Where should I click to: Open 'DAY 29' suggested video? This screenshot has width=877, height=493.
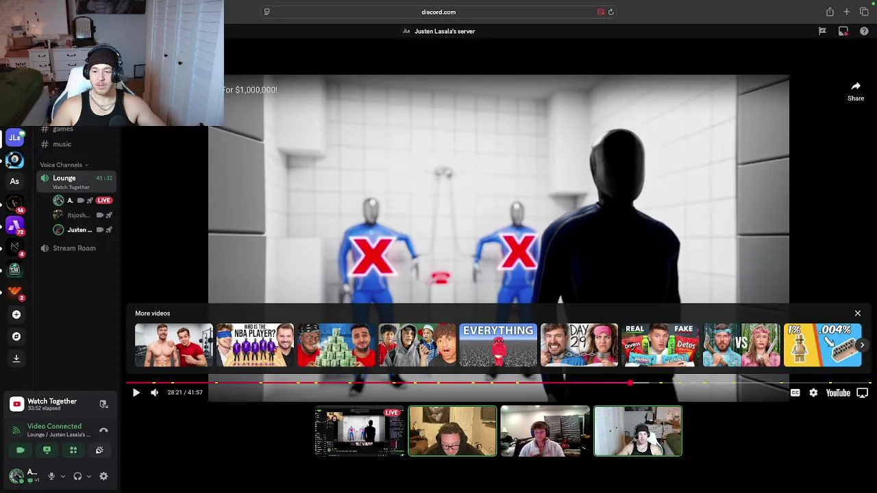579,345
